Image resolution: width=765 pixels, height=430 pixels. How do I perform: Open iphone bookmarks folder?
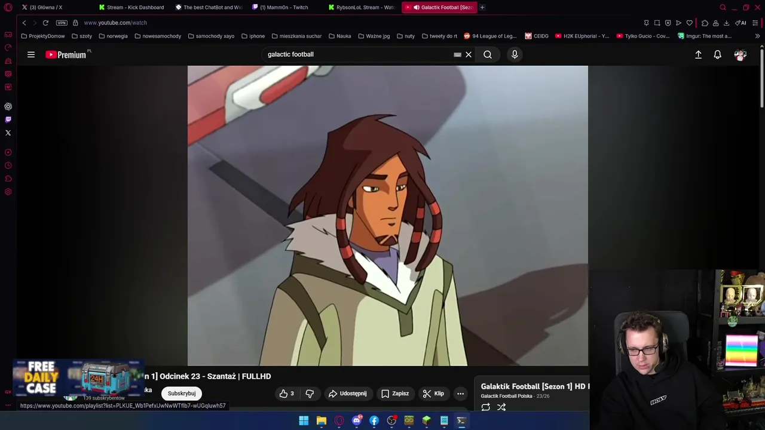pos(253,36)
